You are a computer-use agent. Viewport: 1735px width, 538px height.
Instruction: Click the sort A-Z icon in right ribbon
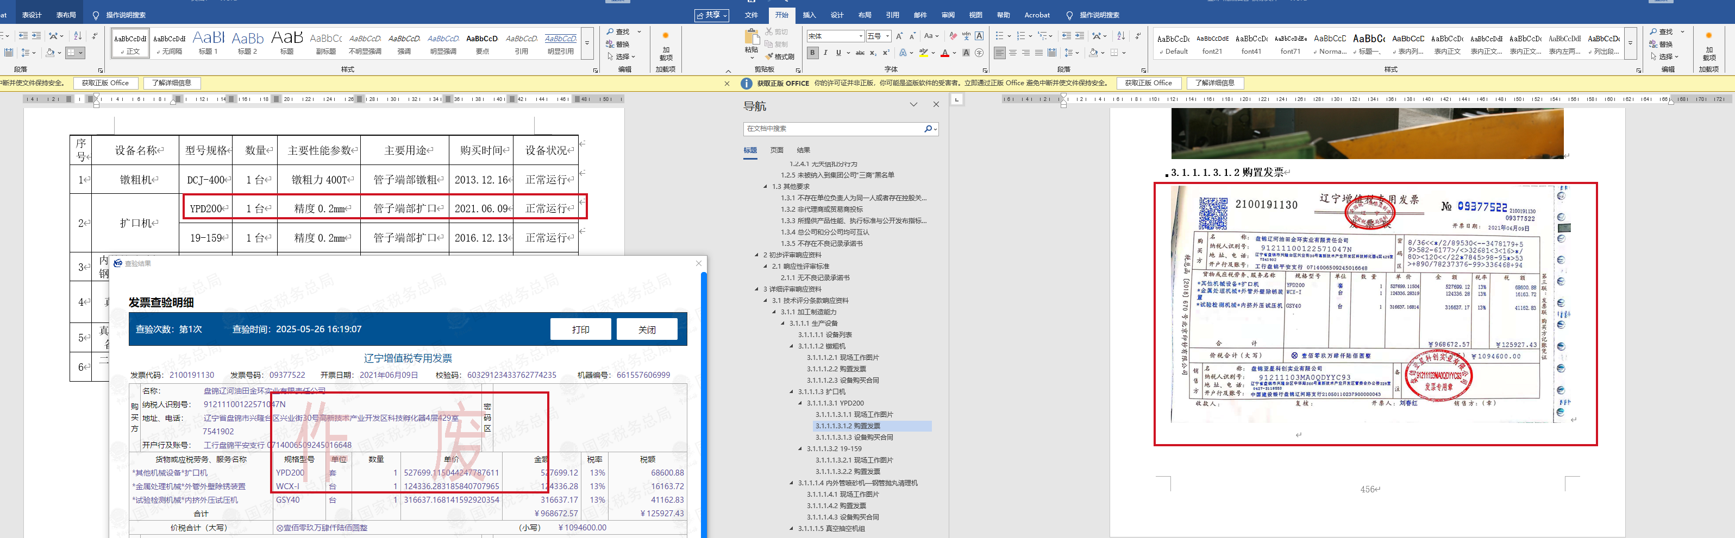[1121, 36]
